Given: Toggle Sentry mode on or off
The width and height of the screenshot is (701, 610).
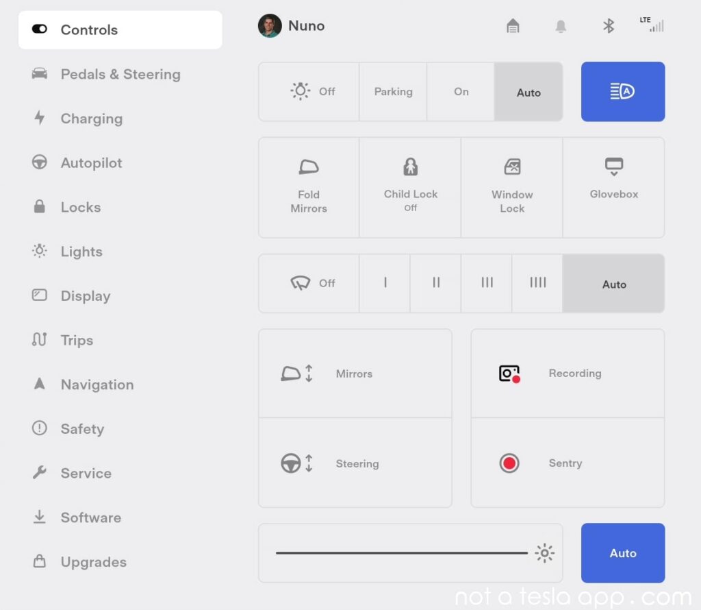Looking at the screenshot, I should click(509, 463).
